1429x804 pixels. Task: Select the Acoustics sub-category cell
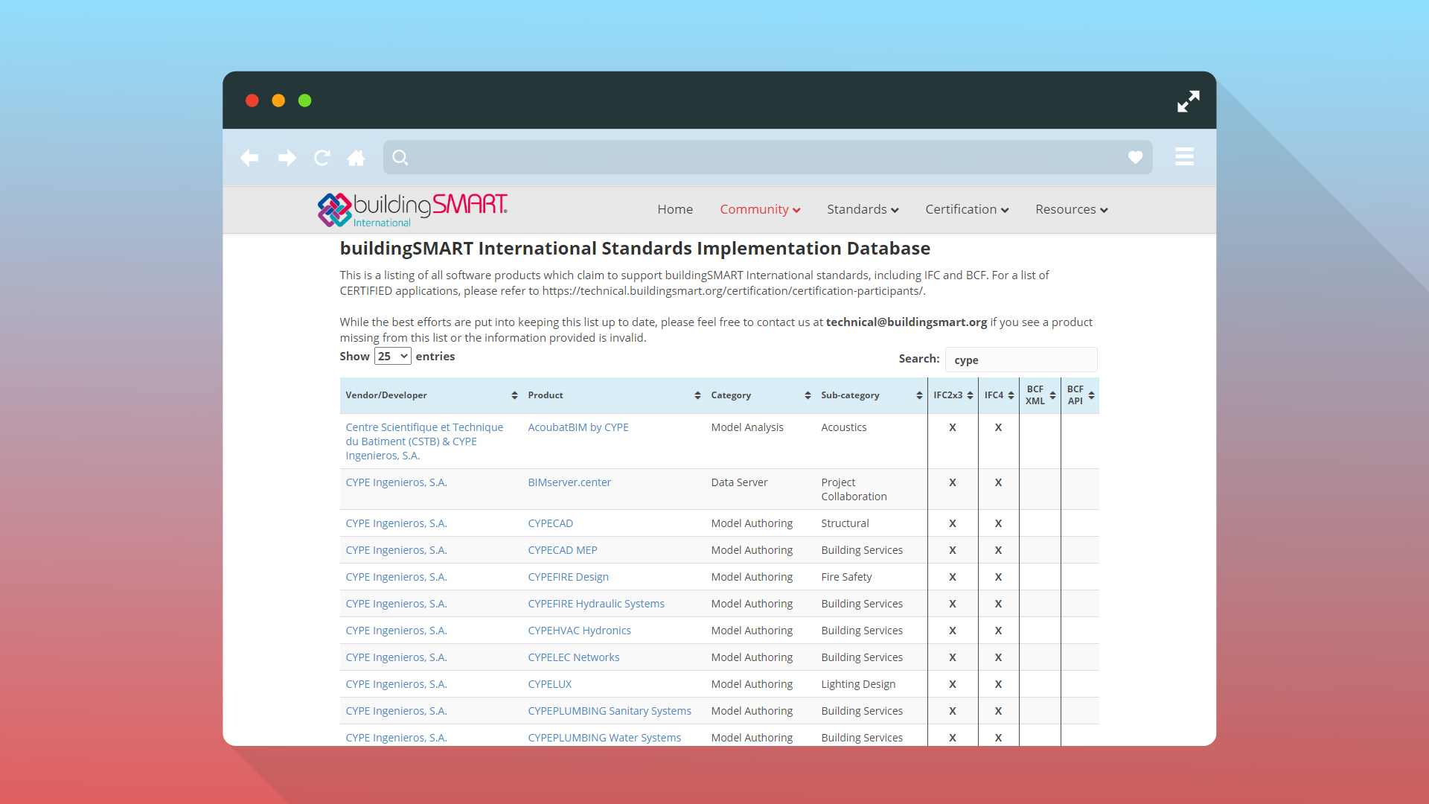click(844, 427)
